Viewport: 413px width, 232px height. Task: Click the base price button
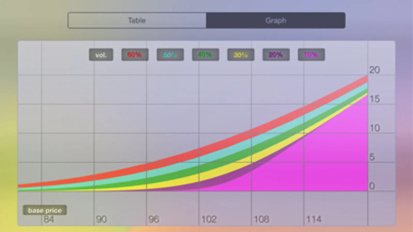click(45, 210)
